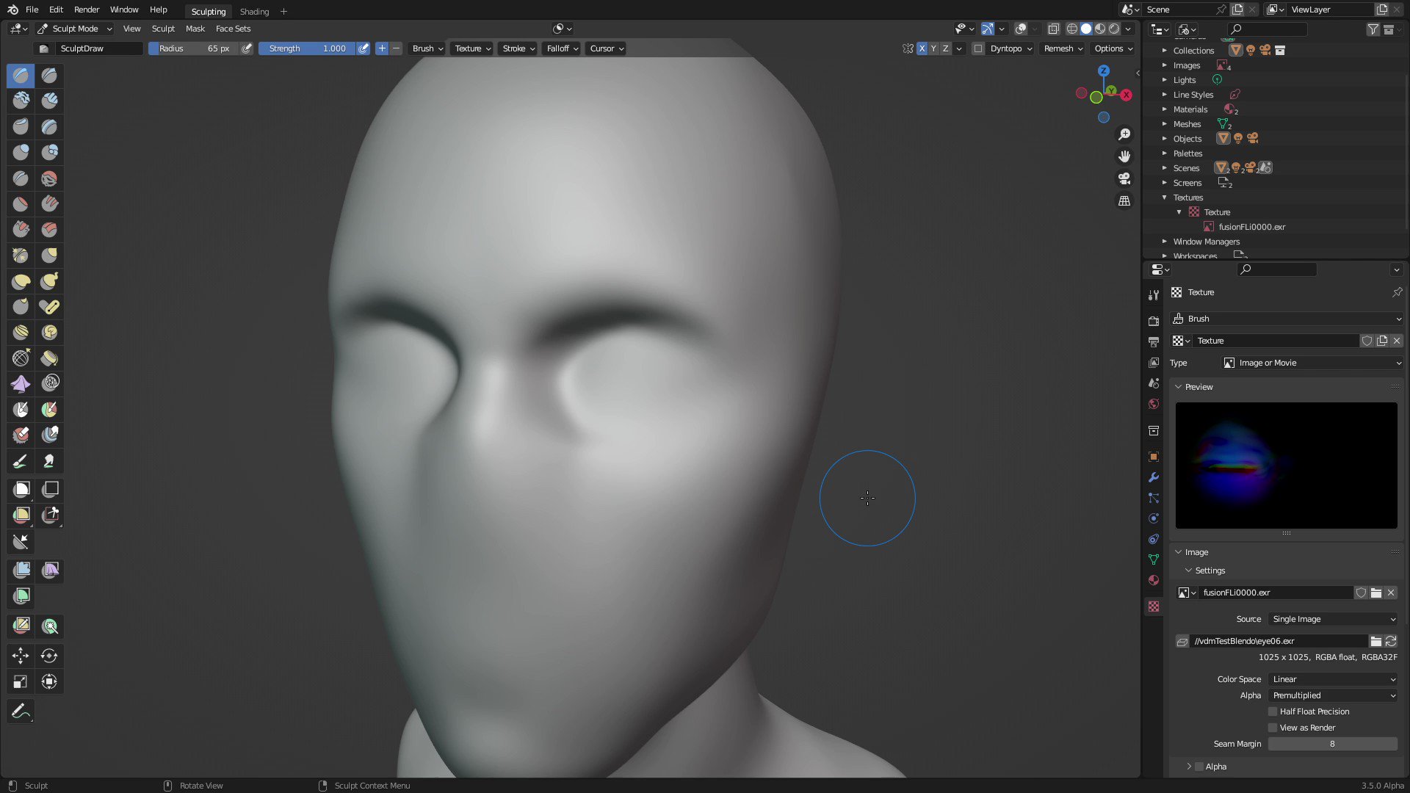Select the Box Hide tool
Image resolution: width=1410 pixels, height=793 pixels.
pos(49,490)
